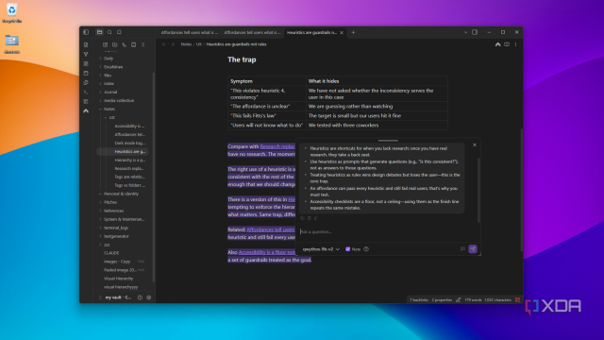Navigate forward with the right arrow
604x340 pixels.
(x=173, y=44)
